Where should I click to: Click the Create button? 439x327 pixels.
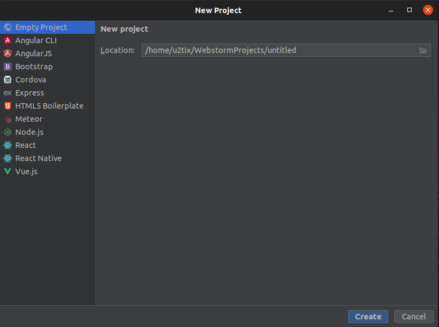[x=368, y=317]
